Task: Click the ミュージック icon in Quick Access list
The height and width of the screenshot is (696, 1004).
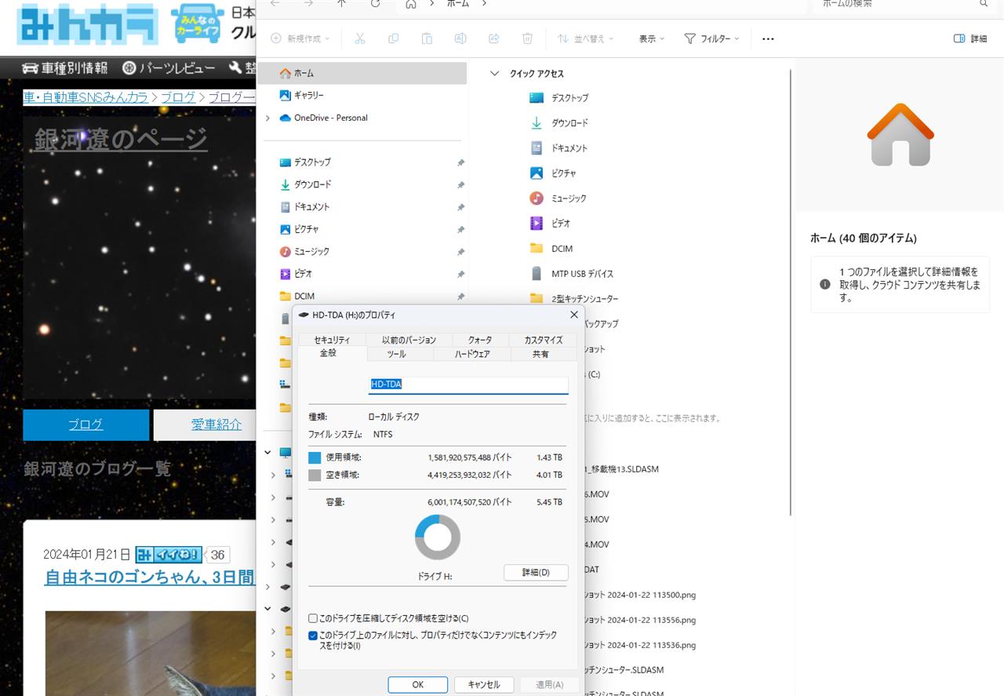Action: click(537, 199)
